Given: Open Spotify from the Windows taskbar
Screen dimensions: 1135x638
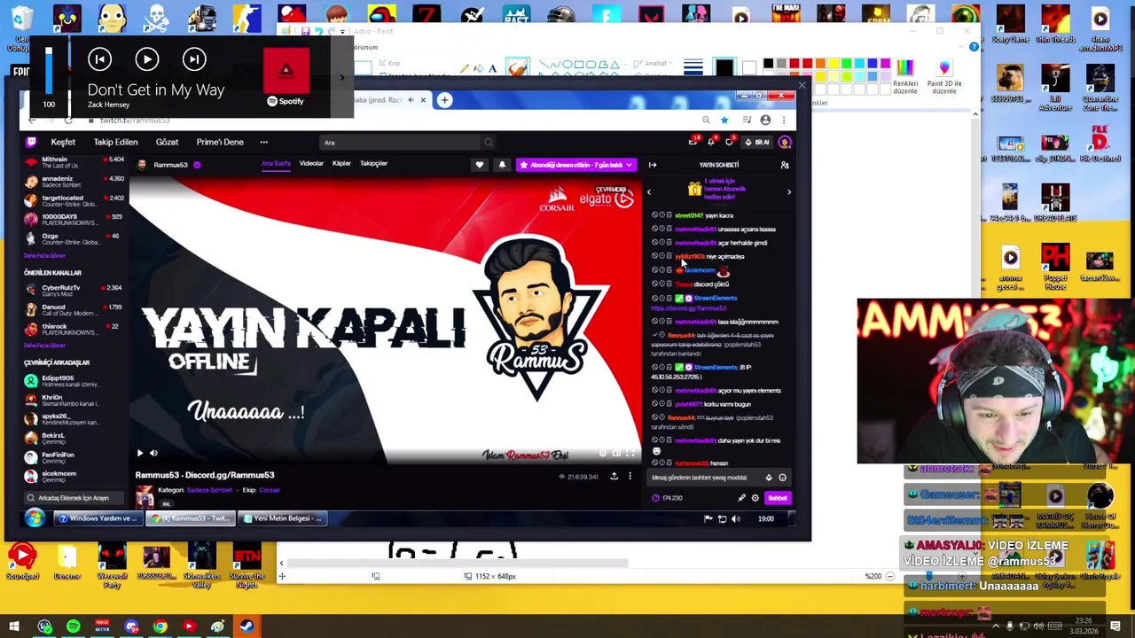Looking at the screenshot, I should point(74,626).
